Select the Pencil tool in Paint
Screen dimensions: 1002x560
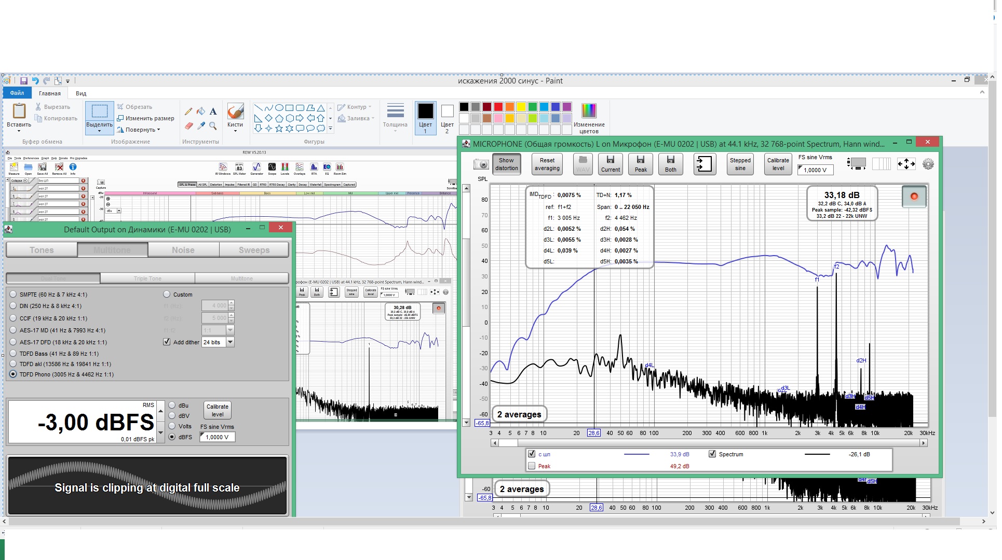pos(188,111)
